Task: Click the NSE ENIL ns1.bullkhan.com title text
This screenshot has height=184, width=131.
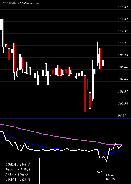Action: 21,3
